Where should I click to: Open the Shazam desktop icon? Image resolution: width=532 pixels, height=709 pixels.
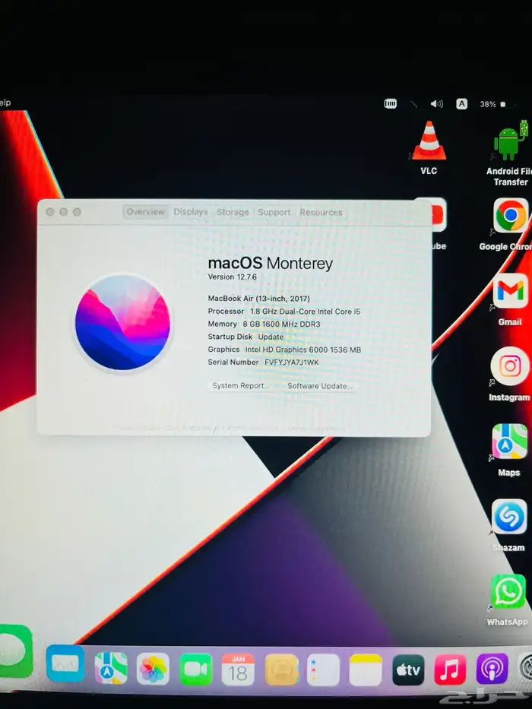click(x=508, y=518)
